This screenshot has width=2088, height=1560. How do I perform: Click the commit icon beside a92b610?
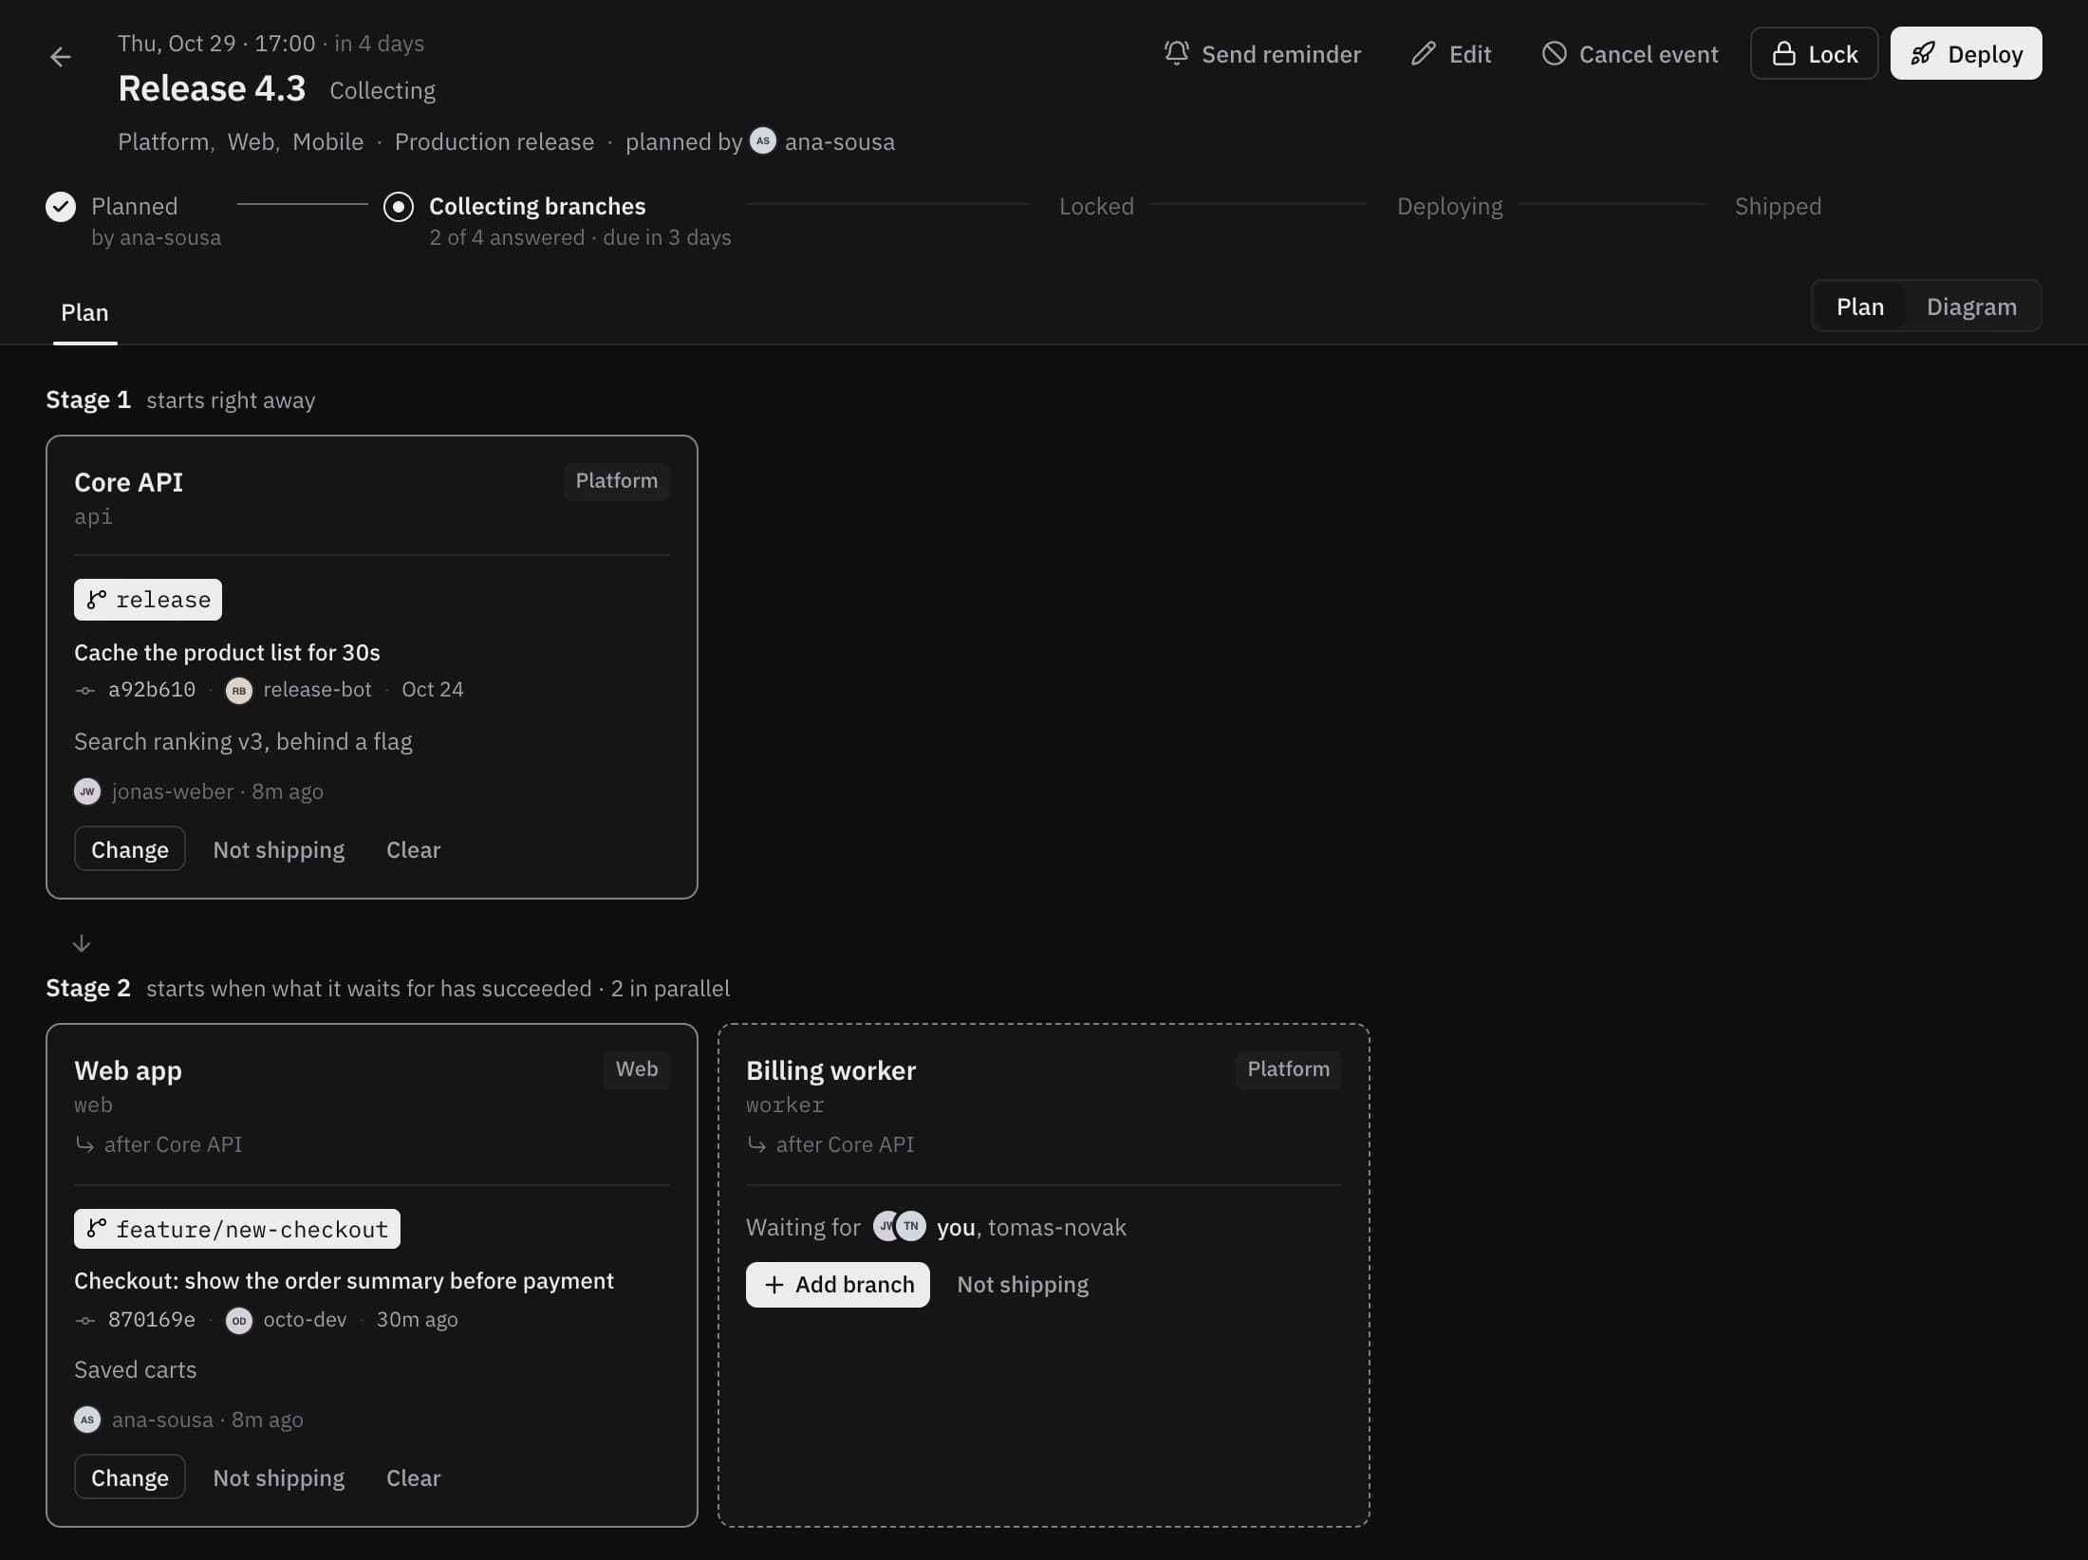[85, 690]
